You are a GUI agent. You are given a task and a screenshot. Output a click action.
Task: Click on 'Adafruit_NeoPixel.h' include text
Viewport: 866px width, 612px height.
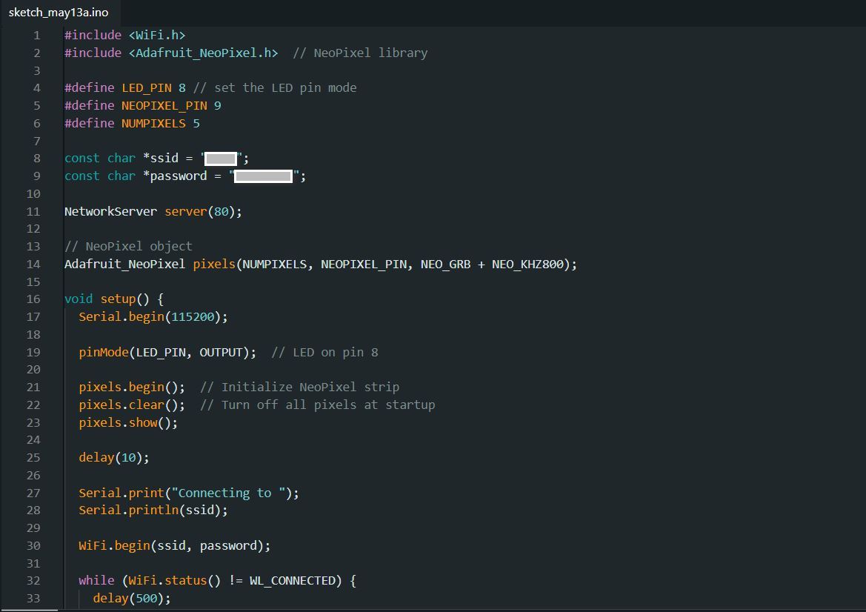point(204,53)
